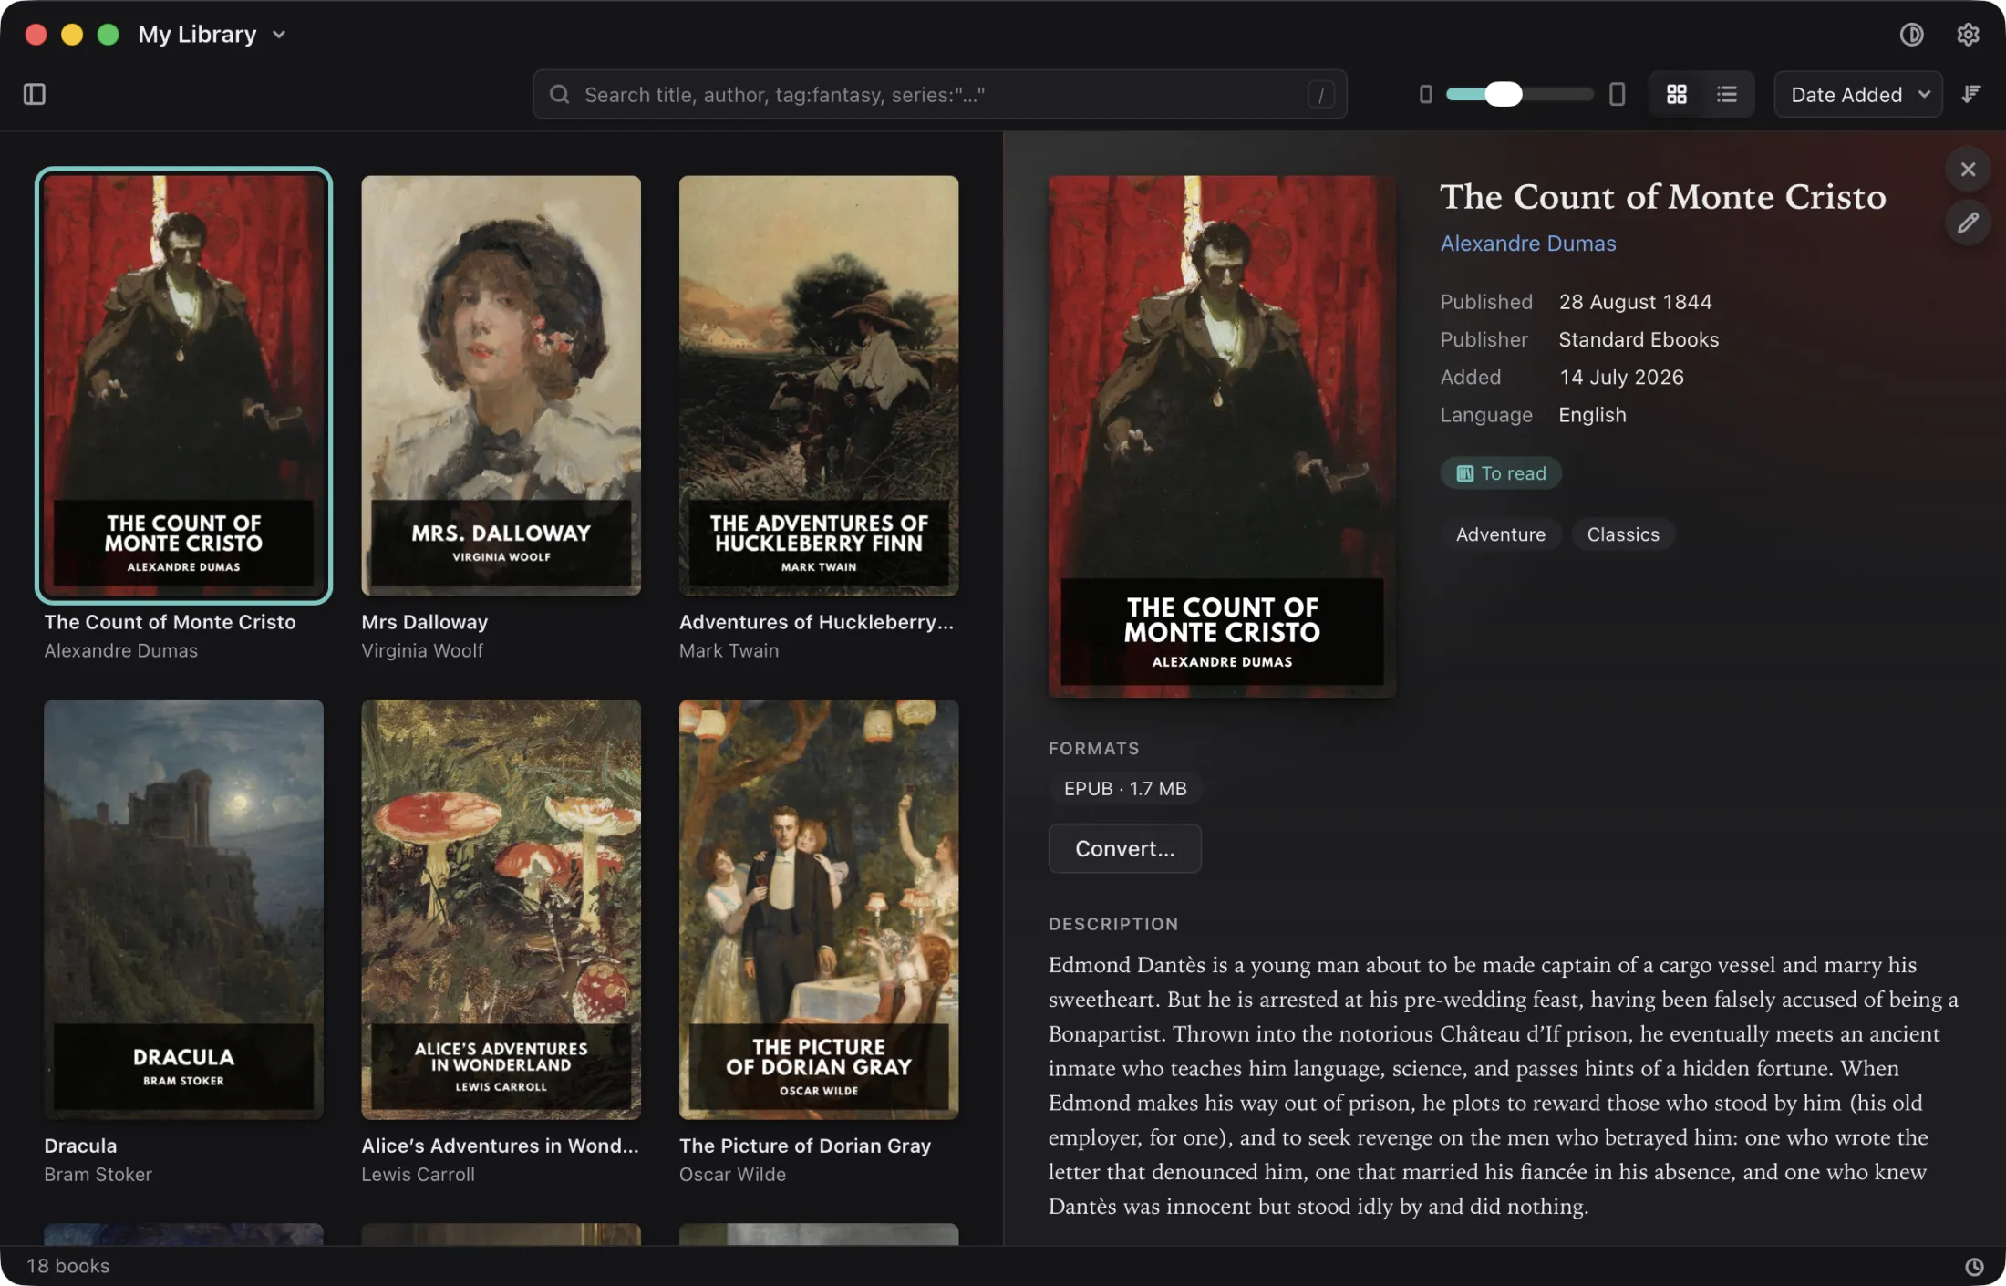Click the 'Mark Twain' author text
The height and width of the screenshot is (1286, 2006).
(x=728, y=650)
